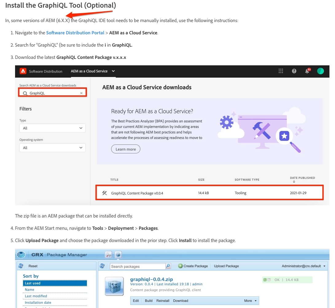Click the GraphiQL Content Package v0.0.4 title
The image size is (335, 308).
137,193
